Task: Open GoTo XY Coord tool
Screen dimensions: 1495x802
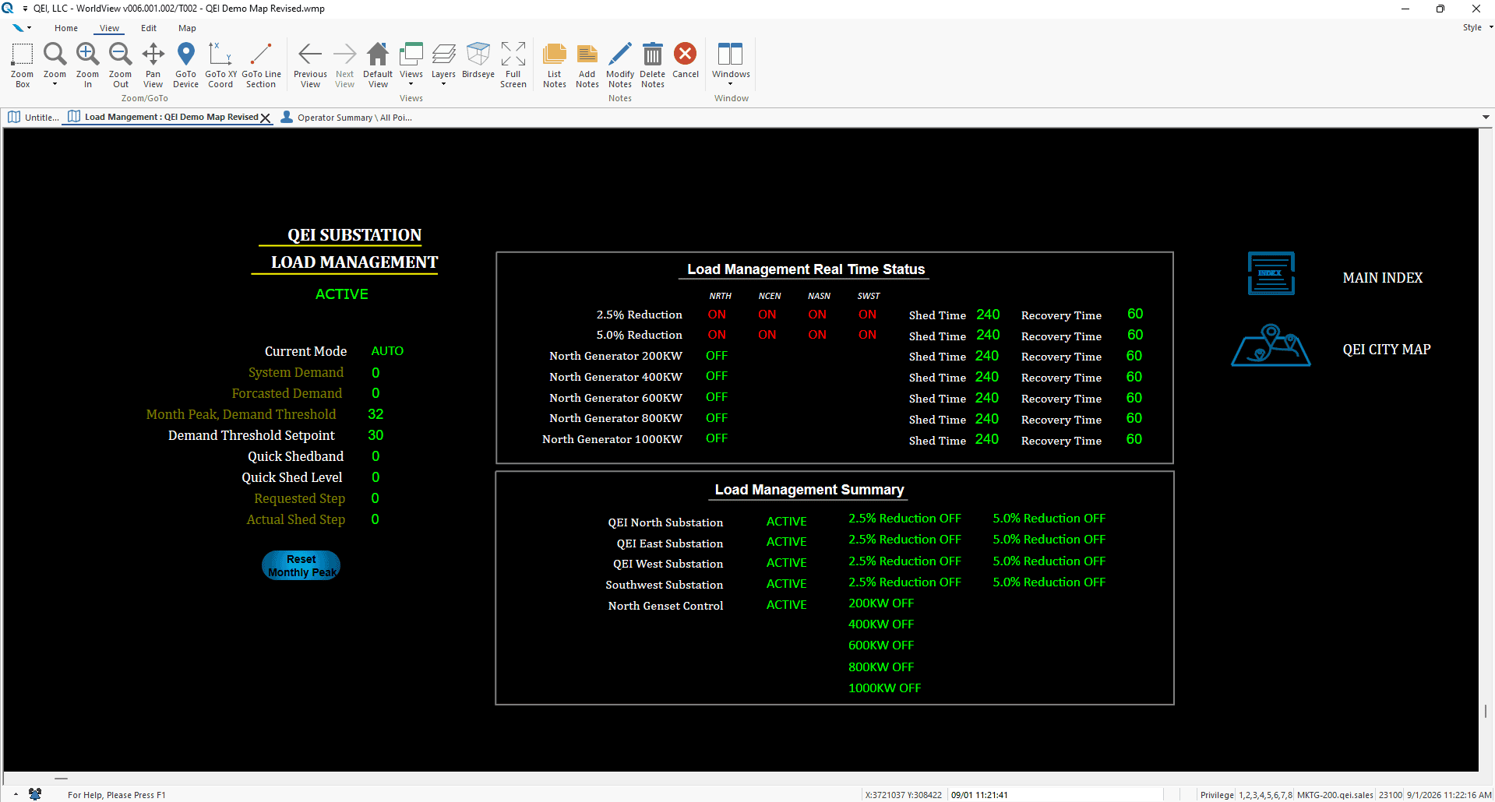Action: [x=220, y=65]
